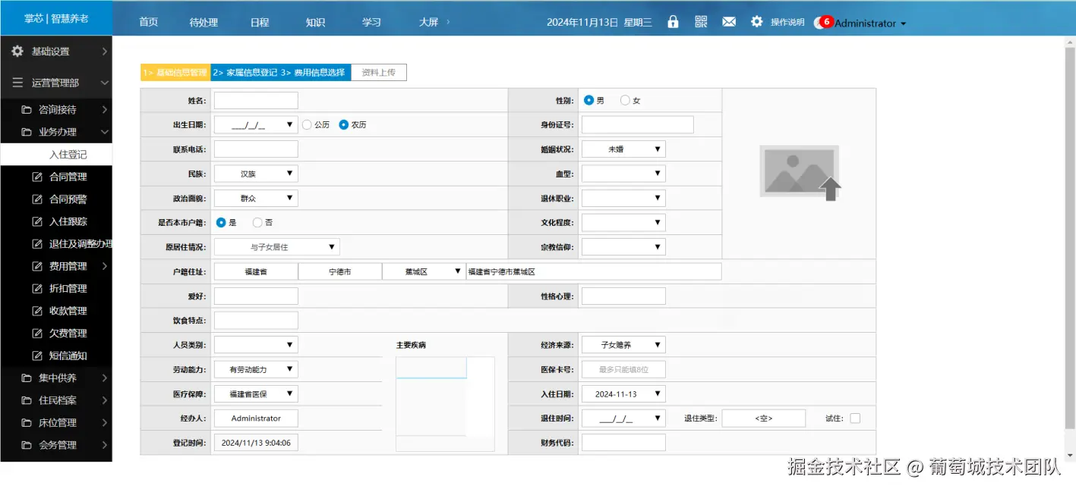Upload a photo via the image placeholder
The width and height of the screenshot is (1076, 492).
(x=800, y=174)
